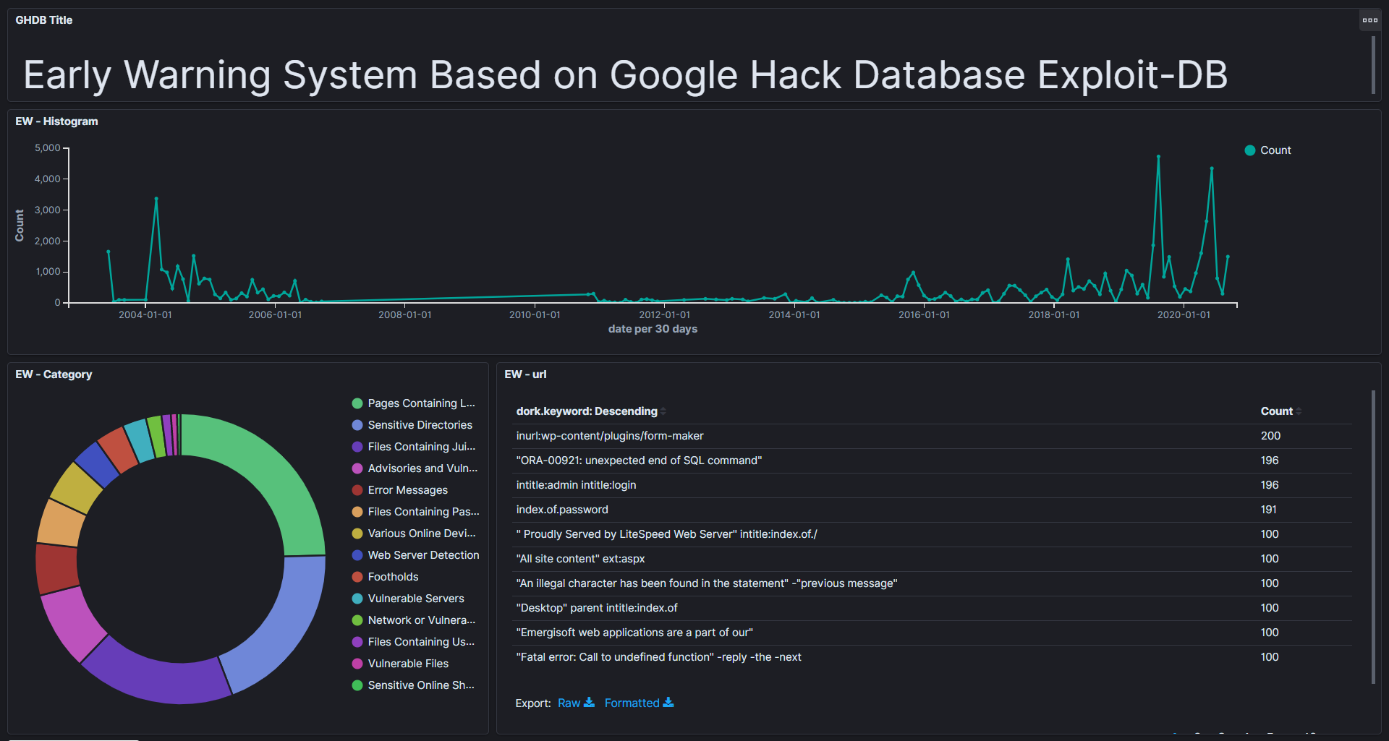Click the count value 191
1389x741 pixels.
point(1268,510)
